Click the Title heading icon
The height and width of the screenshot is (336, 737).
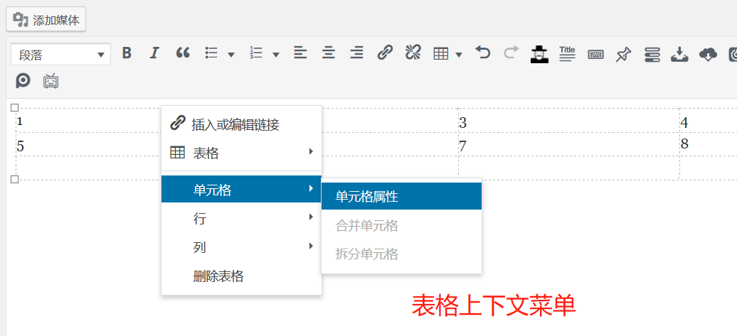click(x=567, y=54)
